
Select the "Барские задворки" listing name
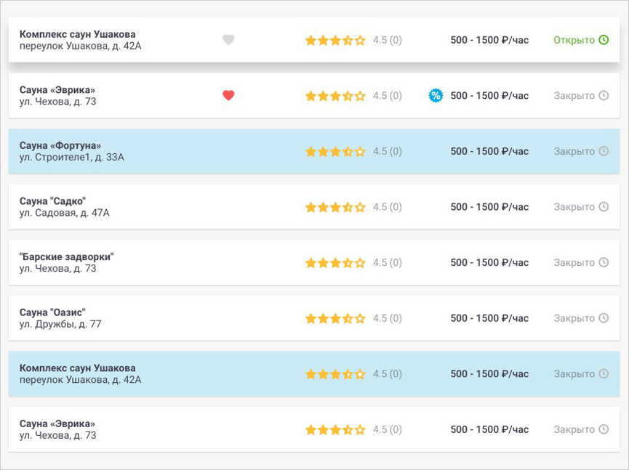point(67,256)
